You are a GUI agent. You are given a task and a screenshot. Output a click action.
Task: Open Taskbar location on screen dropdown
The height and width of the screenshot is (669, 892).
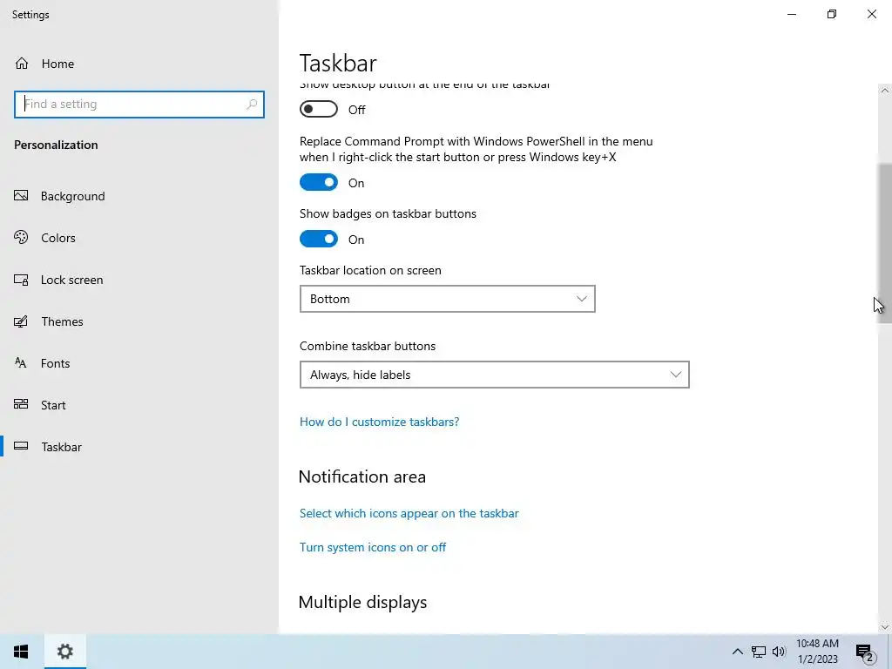(447, 299)
